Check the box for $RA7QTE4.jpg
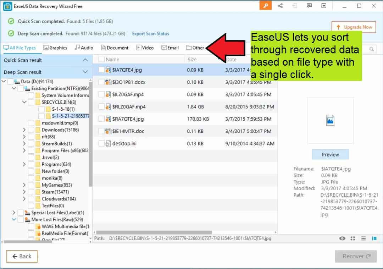Viewport: 383px width, 269px height. 101,119
